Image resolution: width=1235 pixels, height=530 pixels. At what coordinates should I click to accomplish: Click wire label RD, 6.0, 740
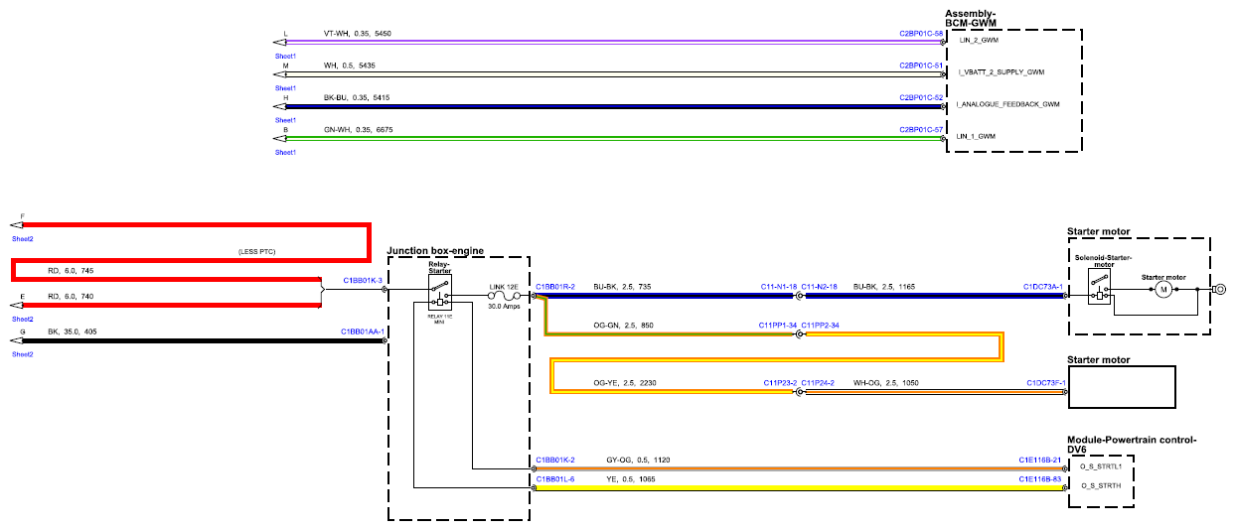71,297
